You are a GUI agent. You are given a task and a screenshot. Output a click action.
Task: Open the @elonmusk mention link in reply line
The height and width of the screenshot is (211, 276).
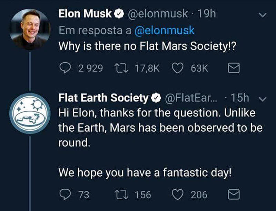(x=165, y=30)
